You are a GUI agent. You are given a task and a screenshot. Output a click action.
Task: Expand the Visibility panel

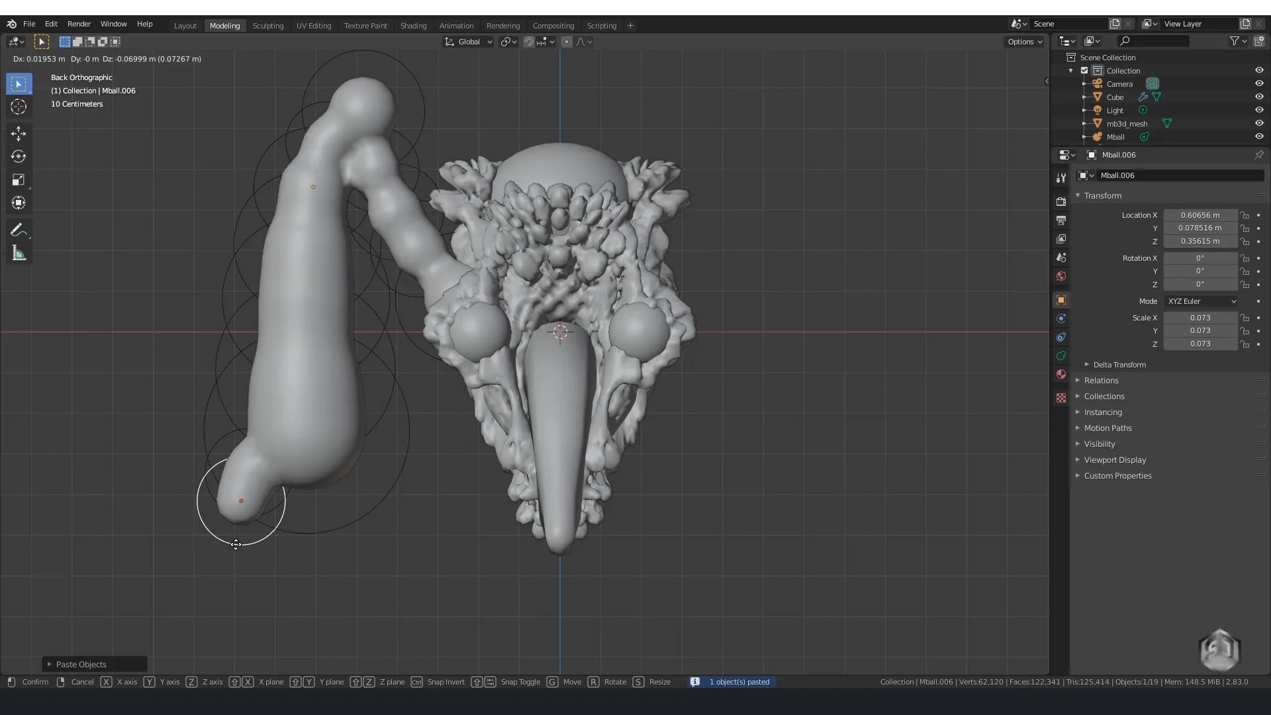click(x=1078, y=444)
